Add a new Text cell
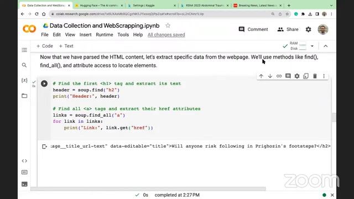 click(66, 46)
